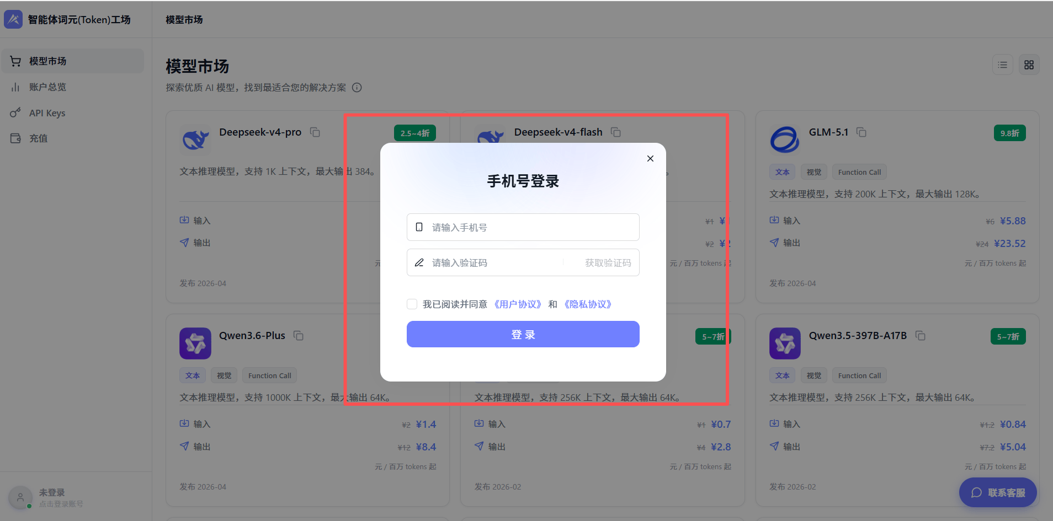Click 未登录 to log in
The width and height of the screenshot is (1053, 521).
pos(52,492)
